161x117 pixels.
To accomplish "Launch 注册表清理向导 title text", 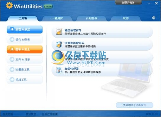I will pyautogui.click(x=74, y=43).
